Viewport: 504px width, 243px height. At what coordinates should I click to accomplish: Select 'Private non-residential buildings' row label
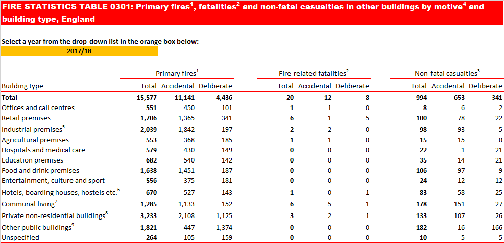click(55, 216)
